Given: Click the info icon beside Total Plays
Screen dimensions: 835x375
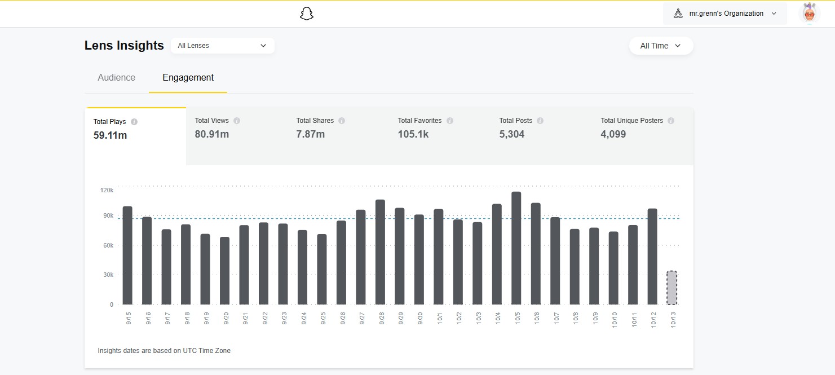Looking at the screenshot, I should 134,122.
